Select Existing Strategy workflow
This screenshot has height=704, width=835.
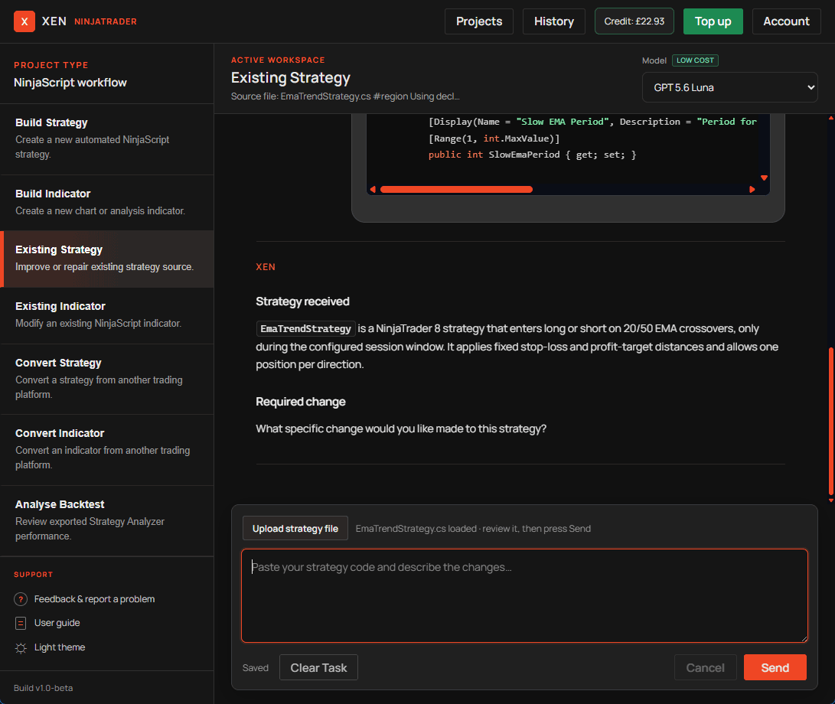107,259
